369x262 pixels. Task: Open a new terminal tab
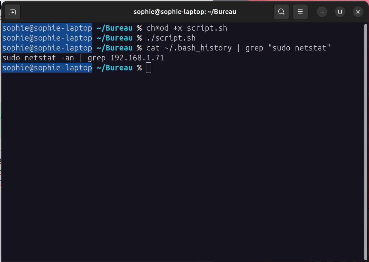click(x=12, y=12)
